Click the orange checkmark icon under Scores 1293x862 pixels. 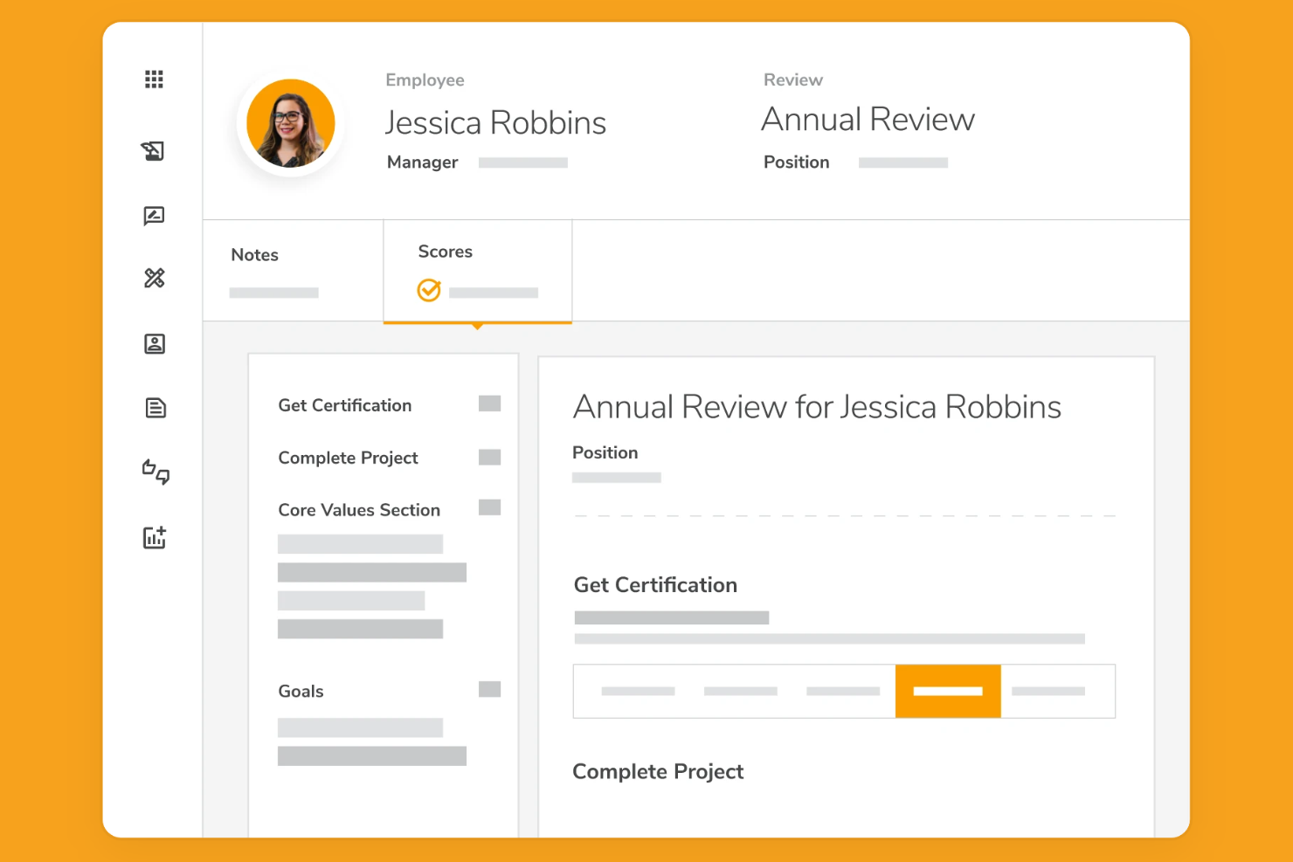pos(429,290)
